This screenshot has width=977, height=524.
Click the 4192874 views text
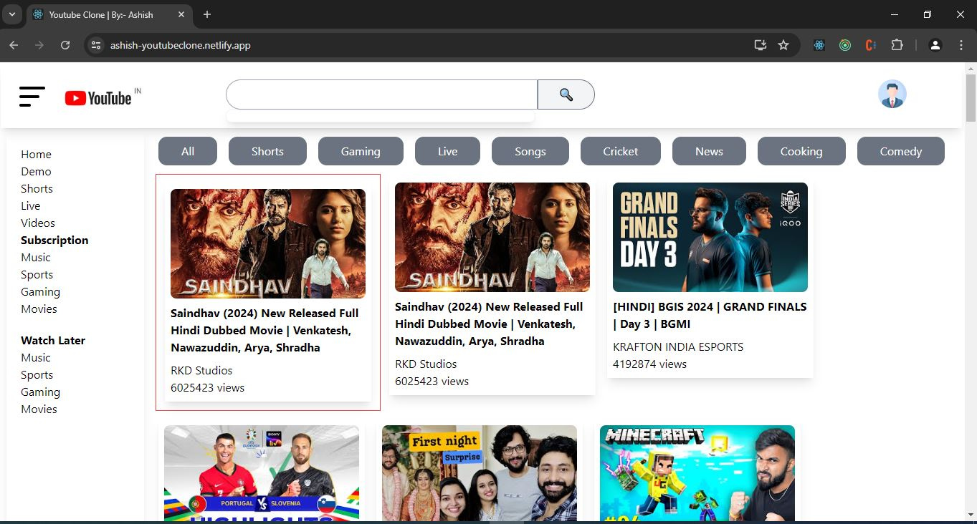(x=649, y=364)
